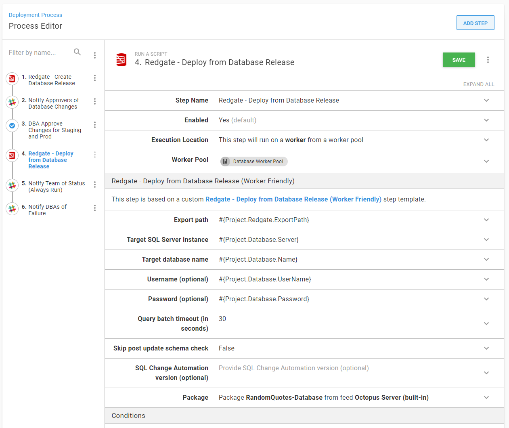Click the #{Project.Database.Name} value
This screenshot has height=428, width=509.
[x=258, y=260]
